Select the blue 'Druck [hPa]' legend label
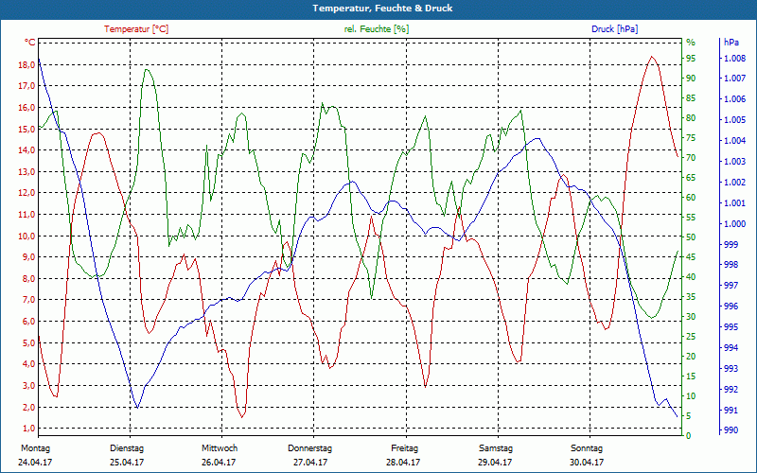Image resolution: width=757 pixels, height=473 pixels. (x=614, y=29)
